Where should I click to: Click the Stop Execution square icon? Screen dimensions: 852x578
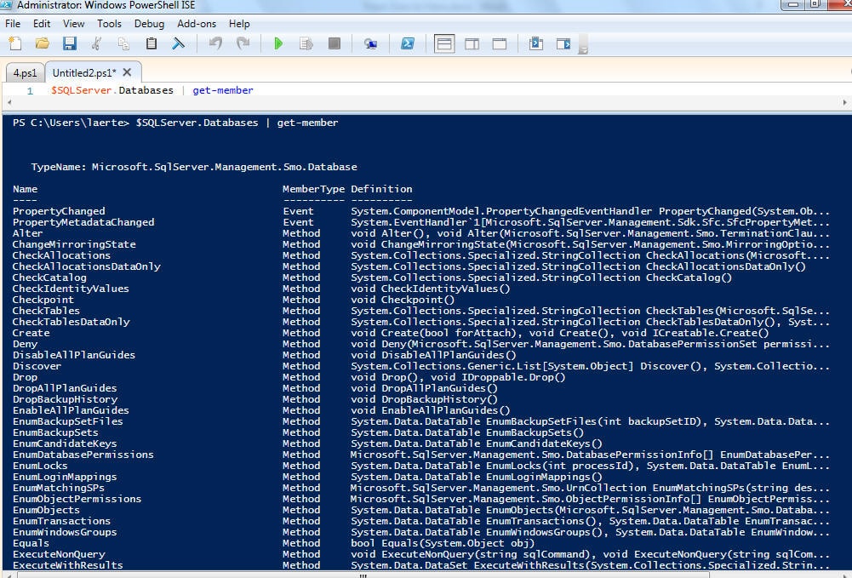click(335, 43)
